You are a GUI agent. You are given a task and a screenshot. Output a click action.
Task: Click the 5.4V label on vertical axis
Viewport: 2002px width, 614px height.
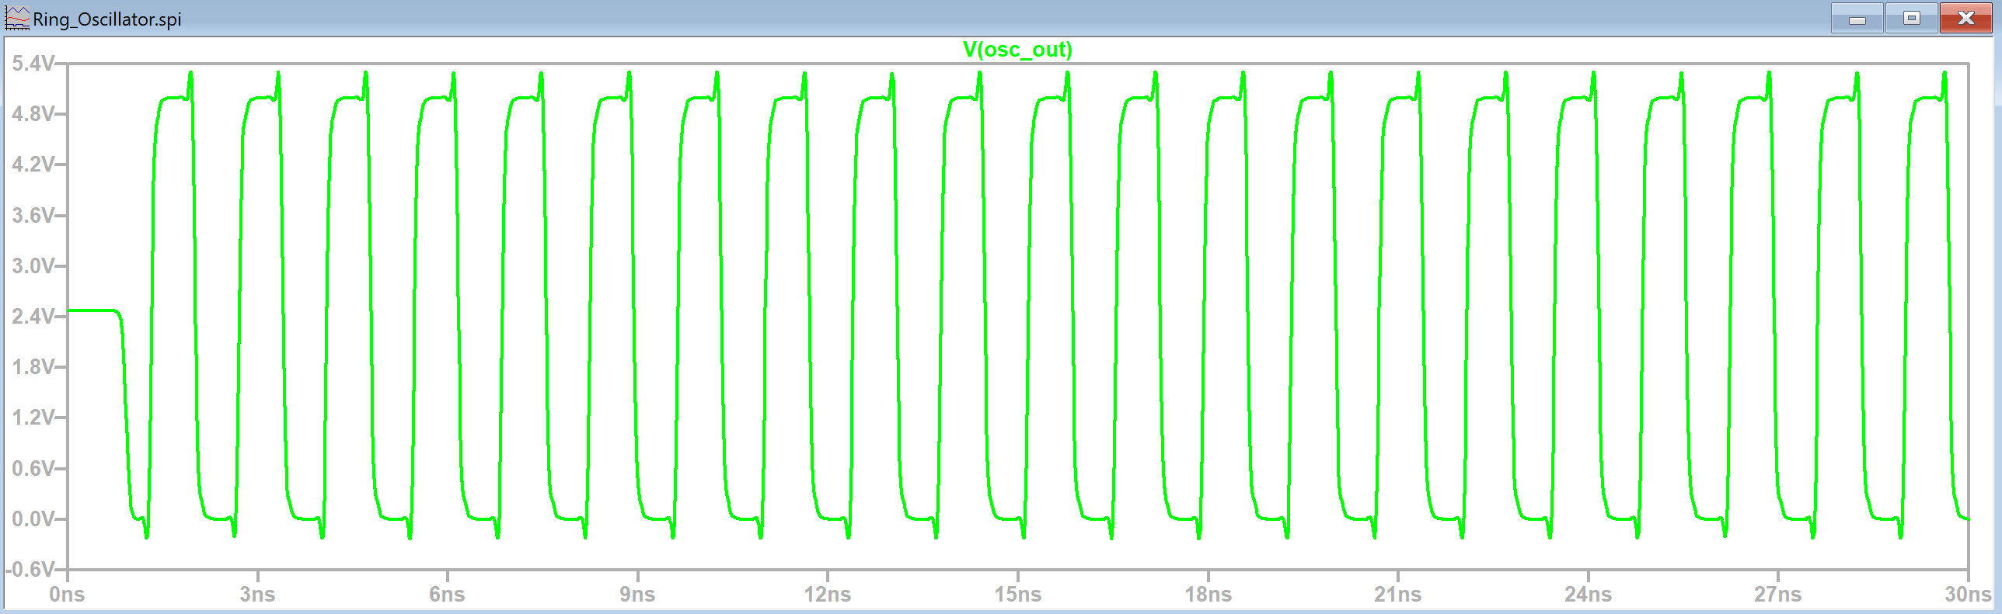(x=33, y=64)
